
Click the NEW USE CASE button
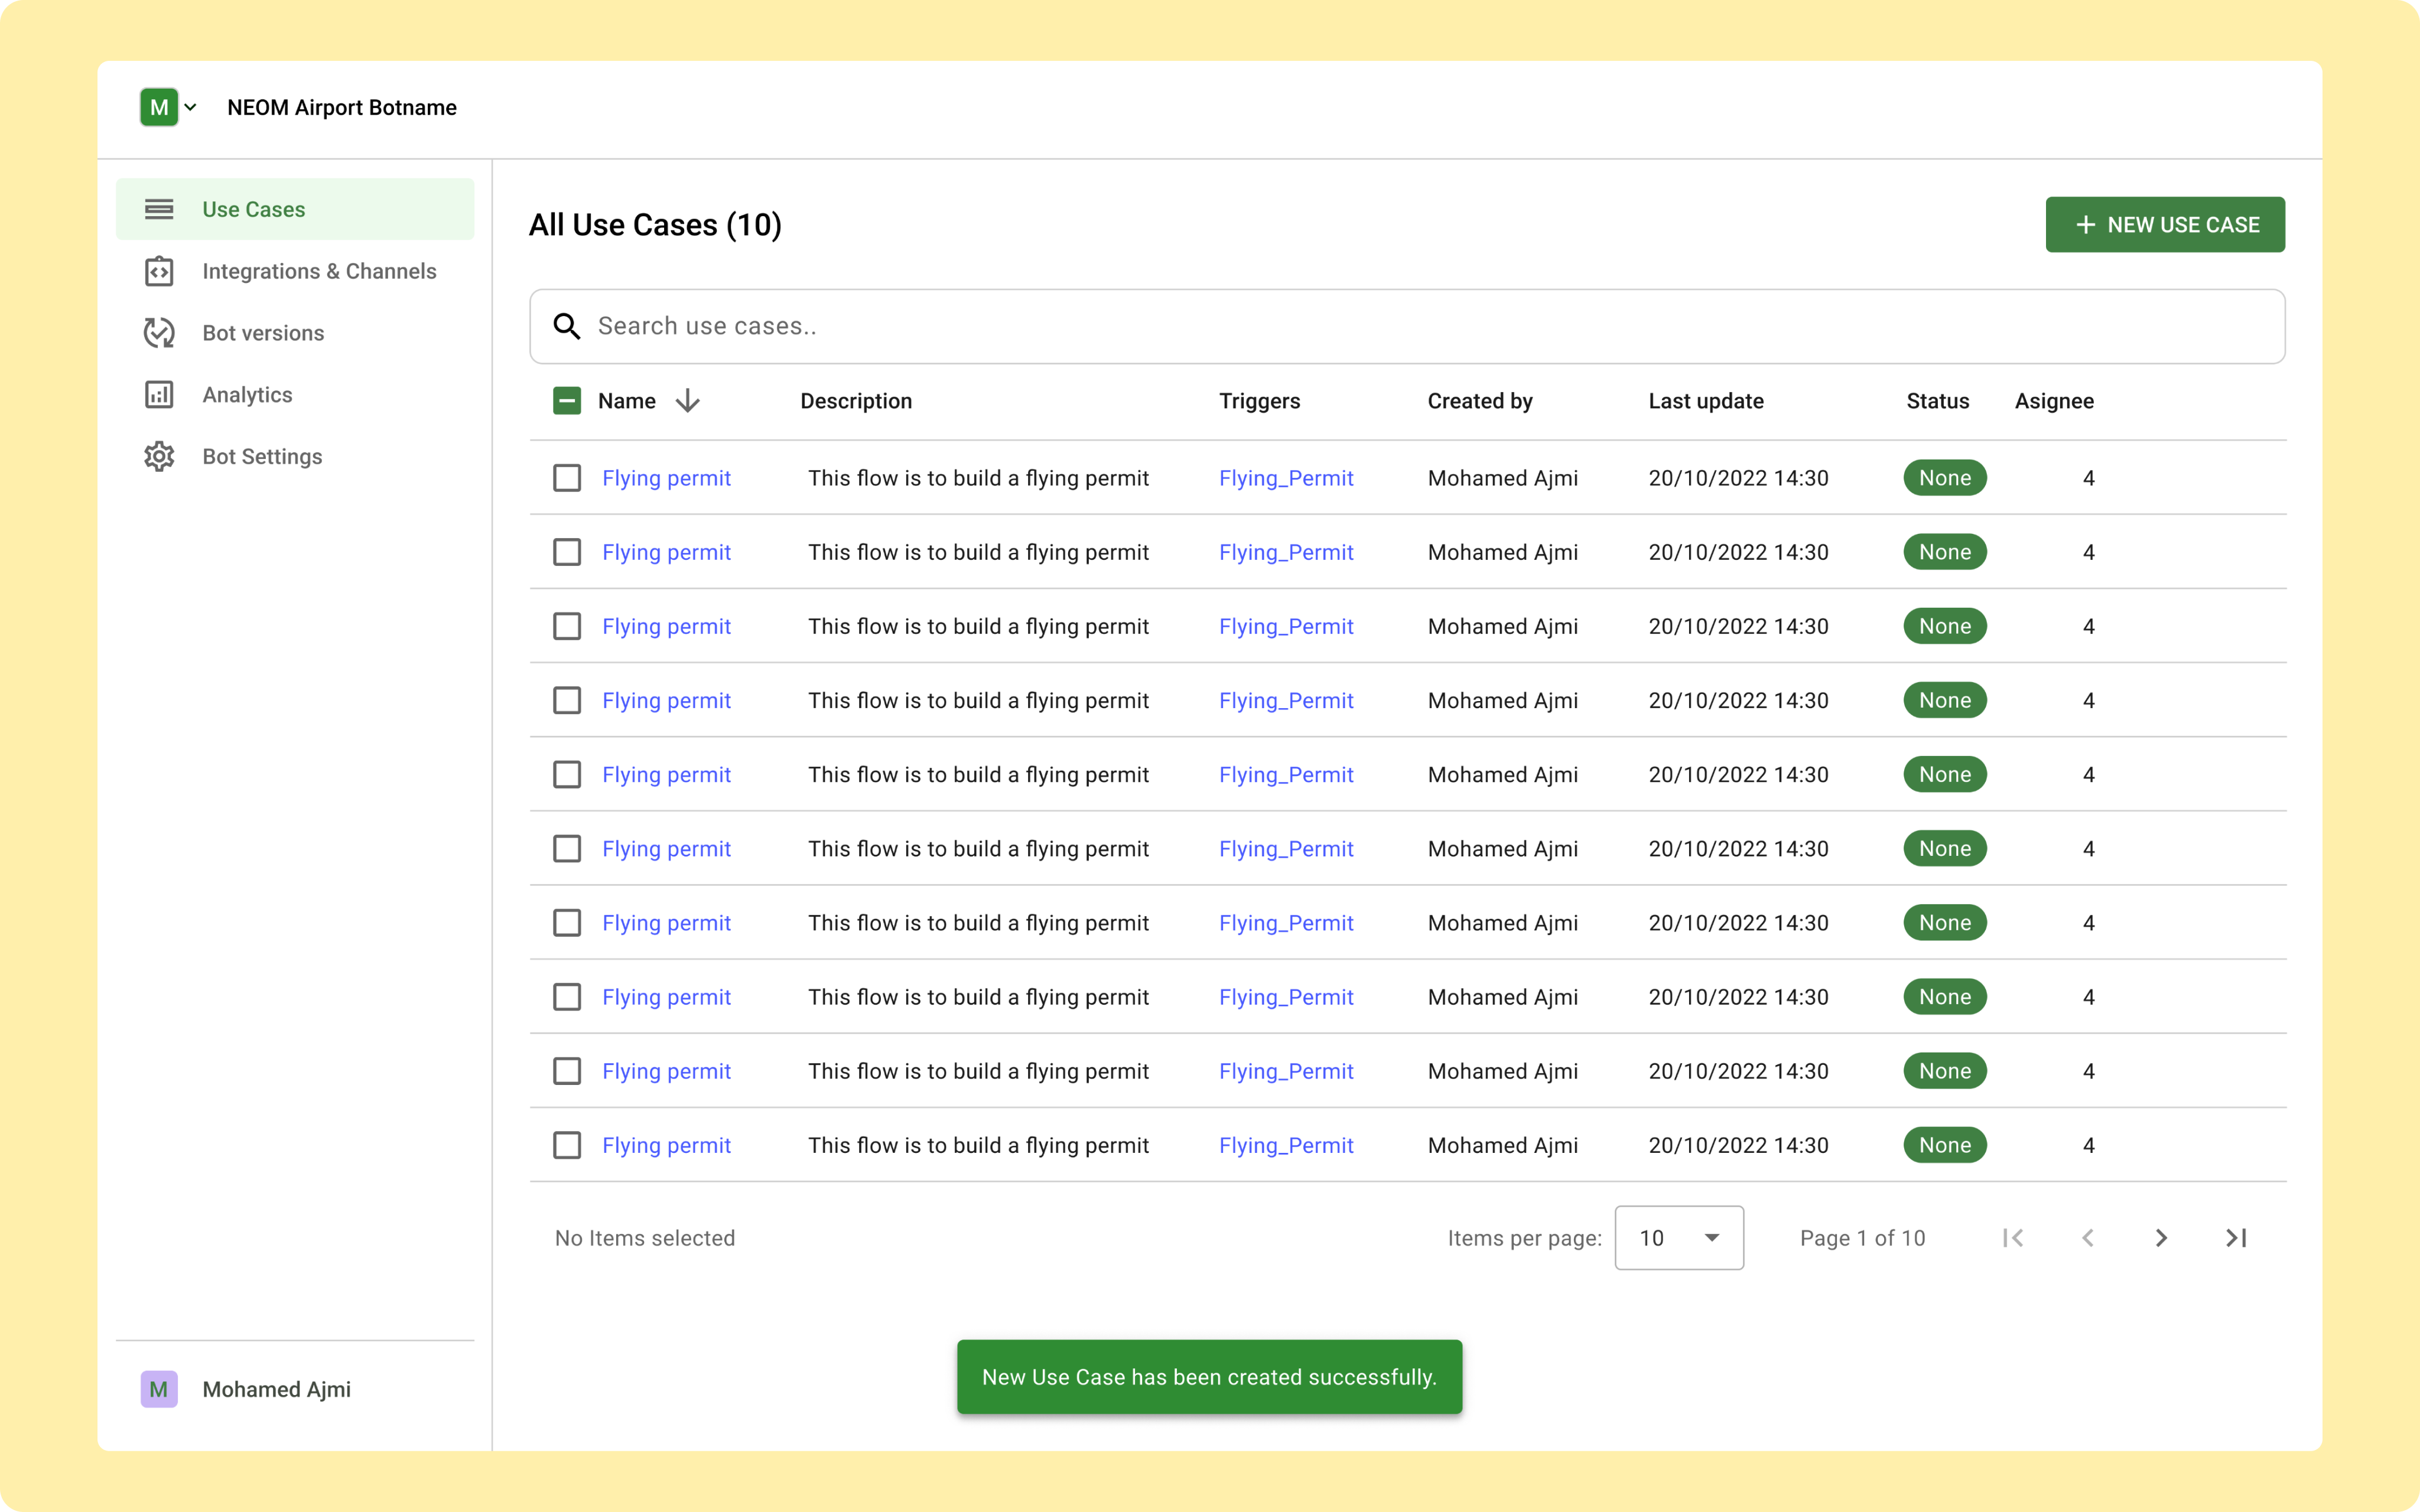click(2165, 224)
